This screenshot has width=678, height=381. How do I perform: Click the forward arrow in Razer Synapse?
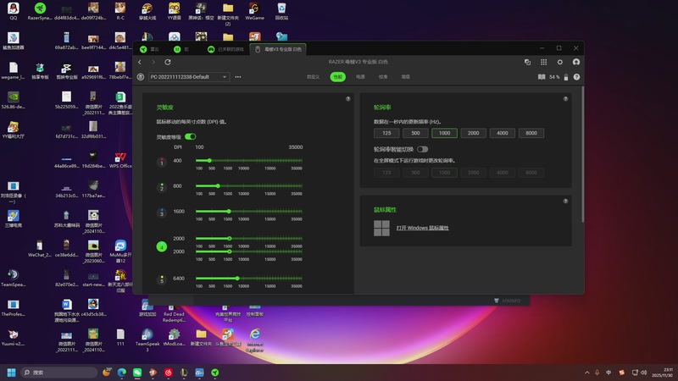(x=153, y=62)
